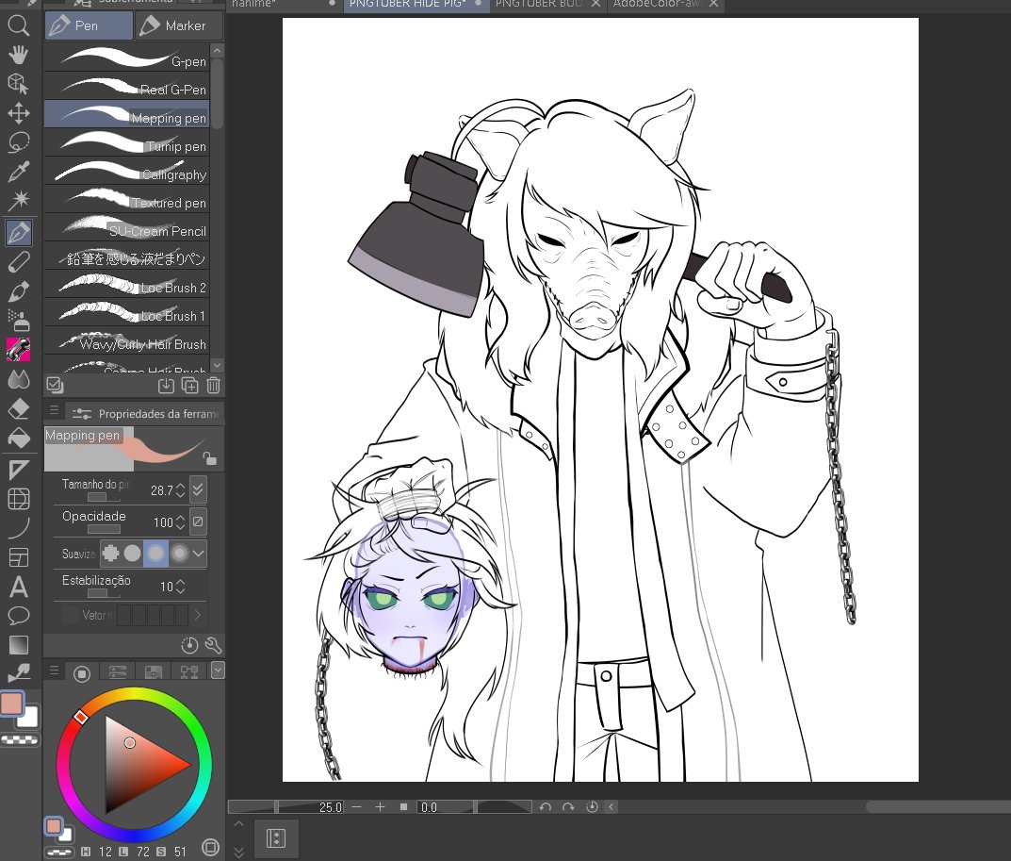Screen dimensions: 1011x861
Task: Expand Vetor options chevron
Action: (x=197, y=615)
